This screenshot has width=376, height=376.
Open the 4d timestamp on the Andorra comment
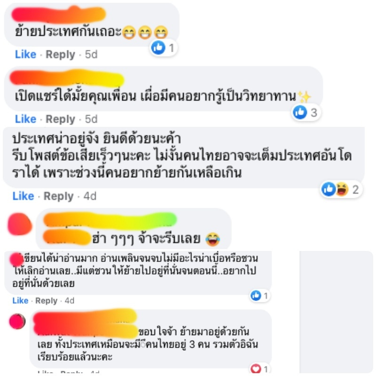click(x=90, y=196)
